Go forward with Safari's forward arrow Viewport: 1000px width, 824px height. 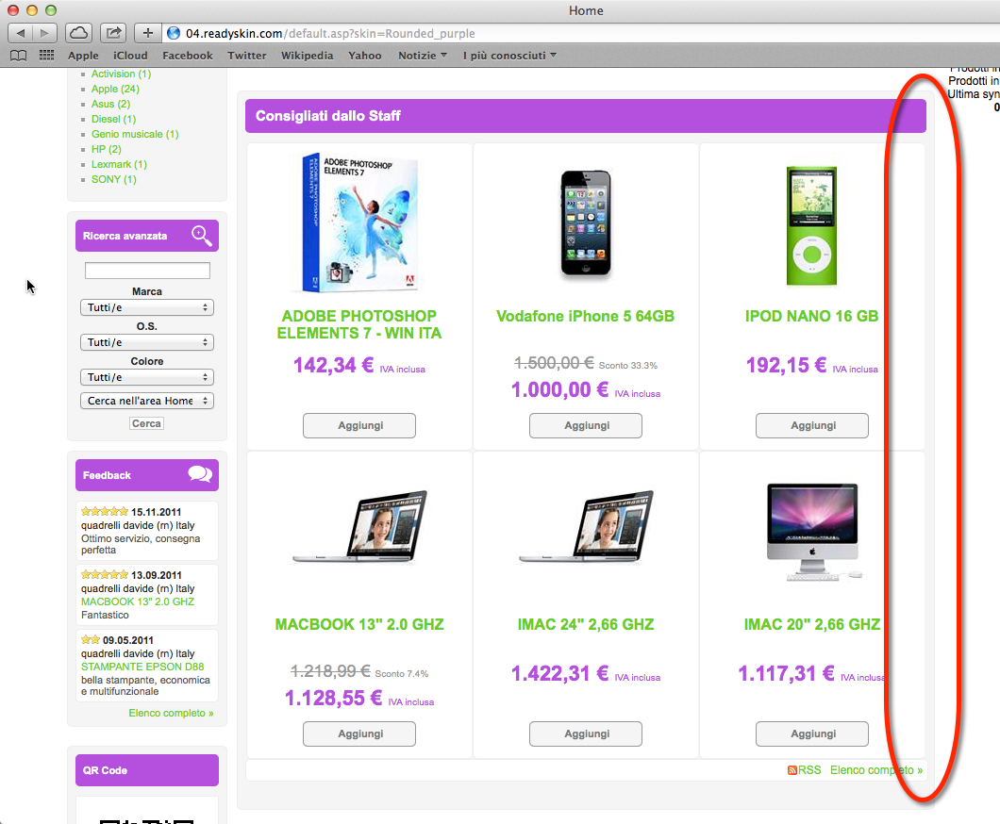tap(44, 32)
